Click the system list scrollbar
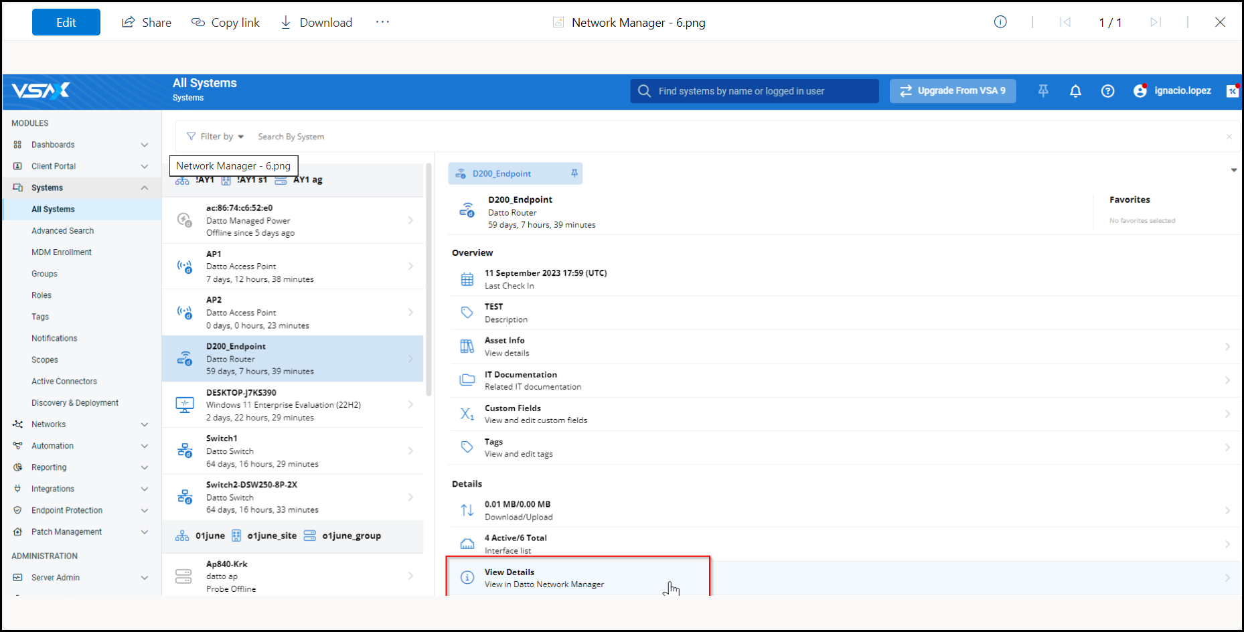The width and height of the screenshot is (1244, 632). click(429, 279)
